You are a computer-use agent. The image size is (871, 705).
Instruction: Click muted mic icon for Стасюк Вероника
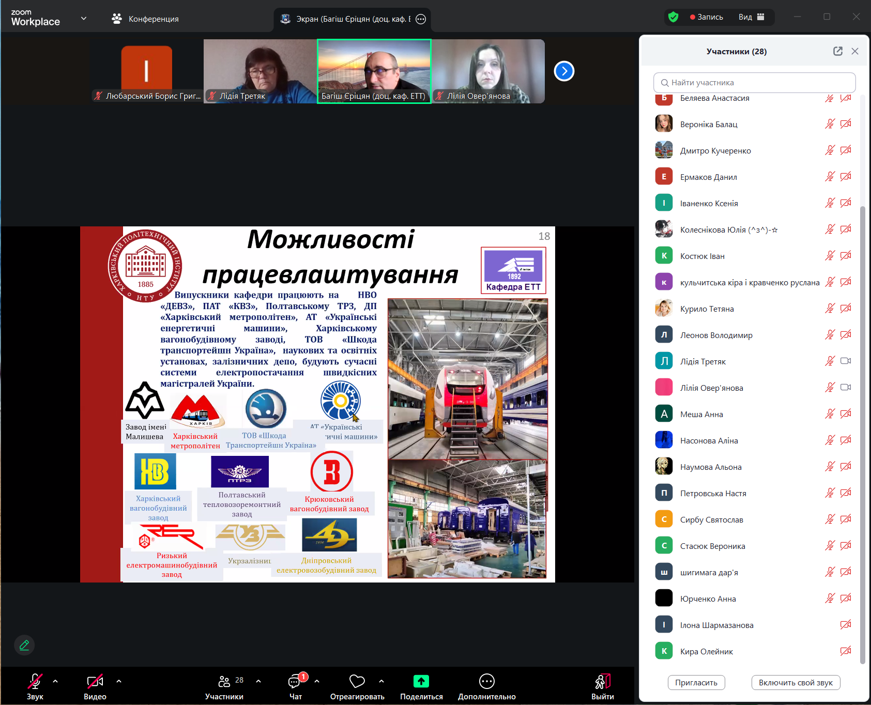(830, 546)
